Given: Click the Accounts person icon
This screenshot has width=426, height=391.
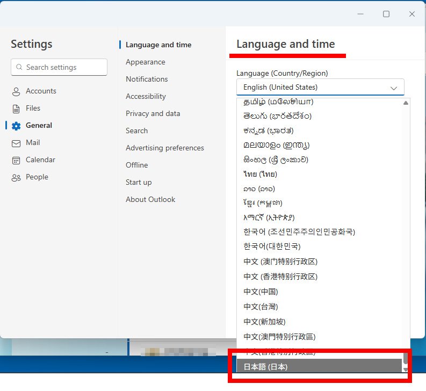Looking at the screenshot, I should point(16,91).
